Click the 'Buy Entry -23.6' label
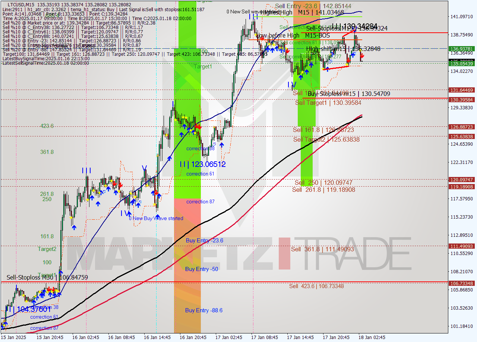 204,241
